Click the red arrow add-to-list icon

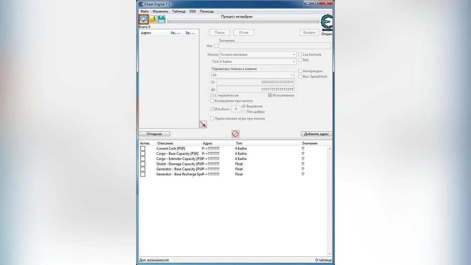click(x=203, y=124)
